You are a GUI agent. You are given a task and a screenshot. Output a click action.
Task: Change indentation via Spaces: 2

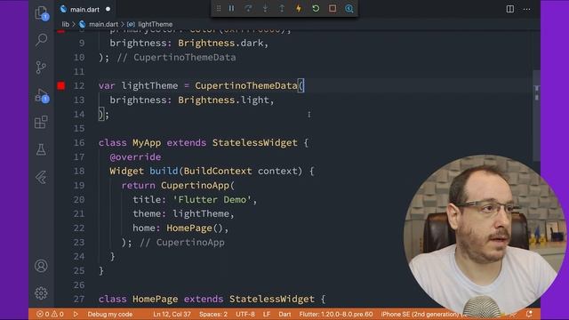(213, 314)
